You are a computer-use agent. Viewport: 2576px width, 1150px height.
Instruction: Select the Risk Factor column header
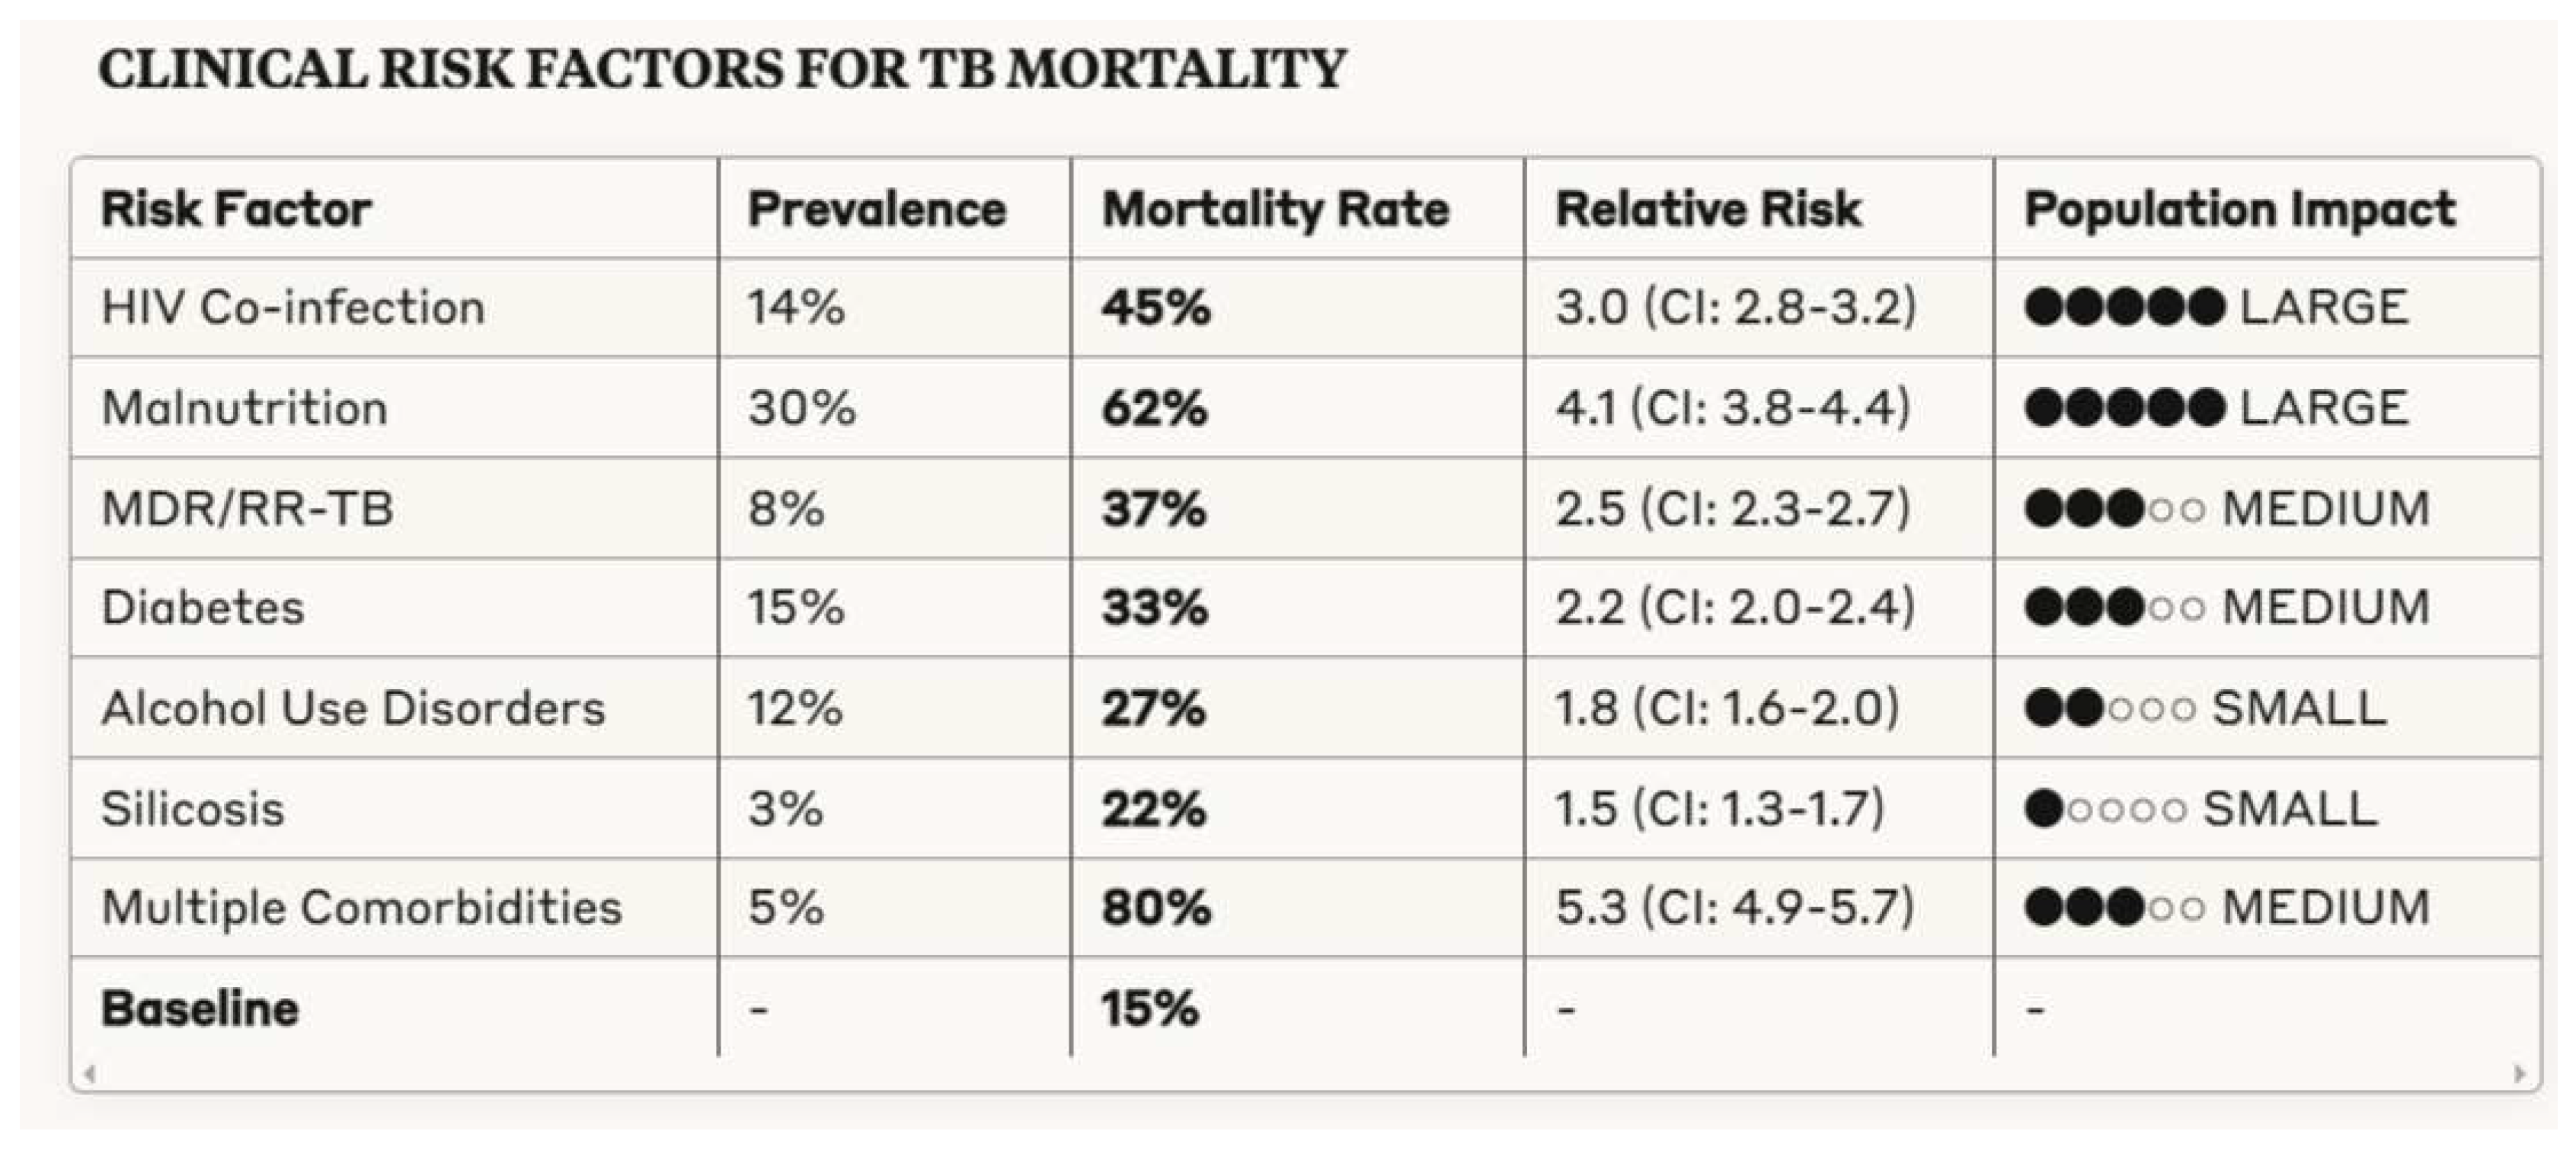236,209
